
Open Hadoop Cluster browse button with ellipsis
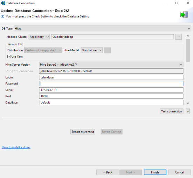pyautogui.click(x=179, y=37)
